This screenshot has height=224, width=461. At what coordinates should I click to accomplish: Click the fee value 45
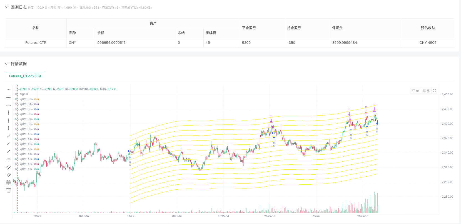pos(208,43)
